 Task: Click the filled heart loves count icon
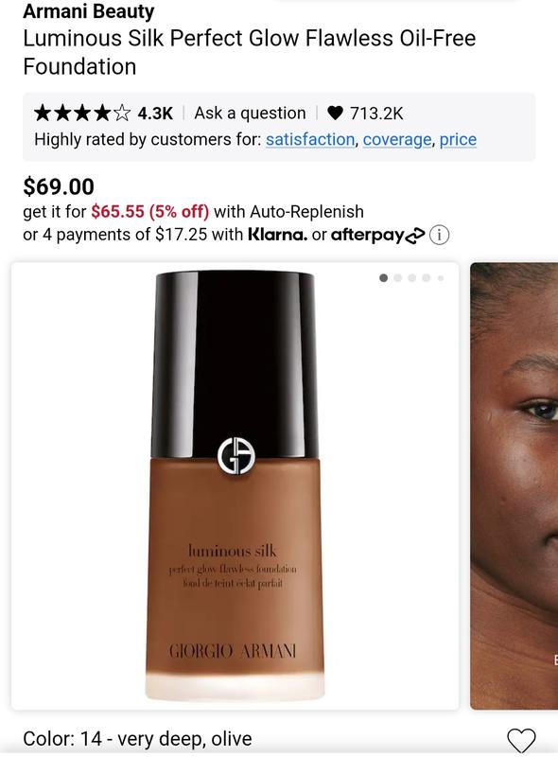[335, 113]
